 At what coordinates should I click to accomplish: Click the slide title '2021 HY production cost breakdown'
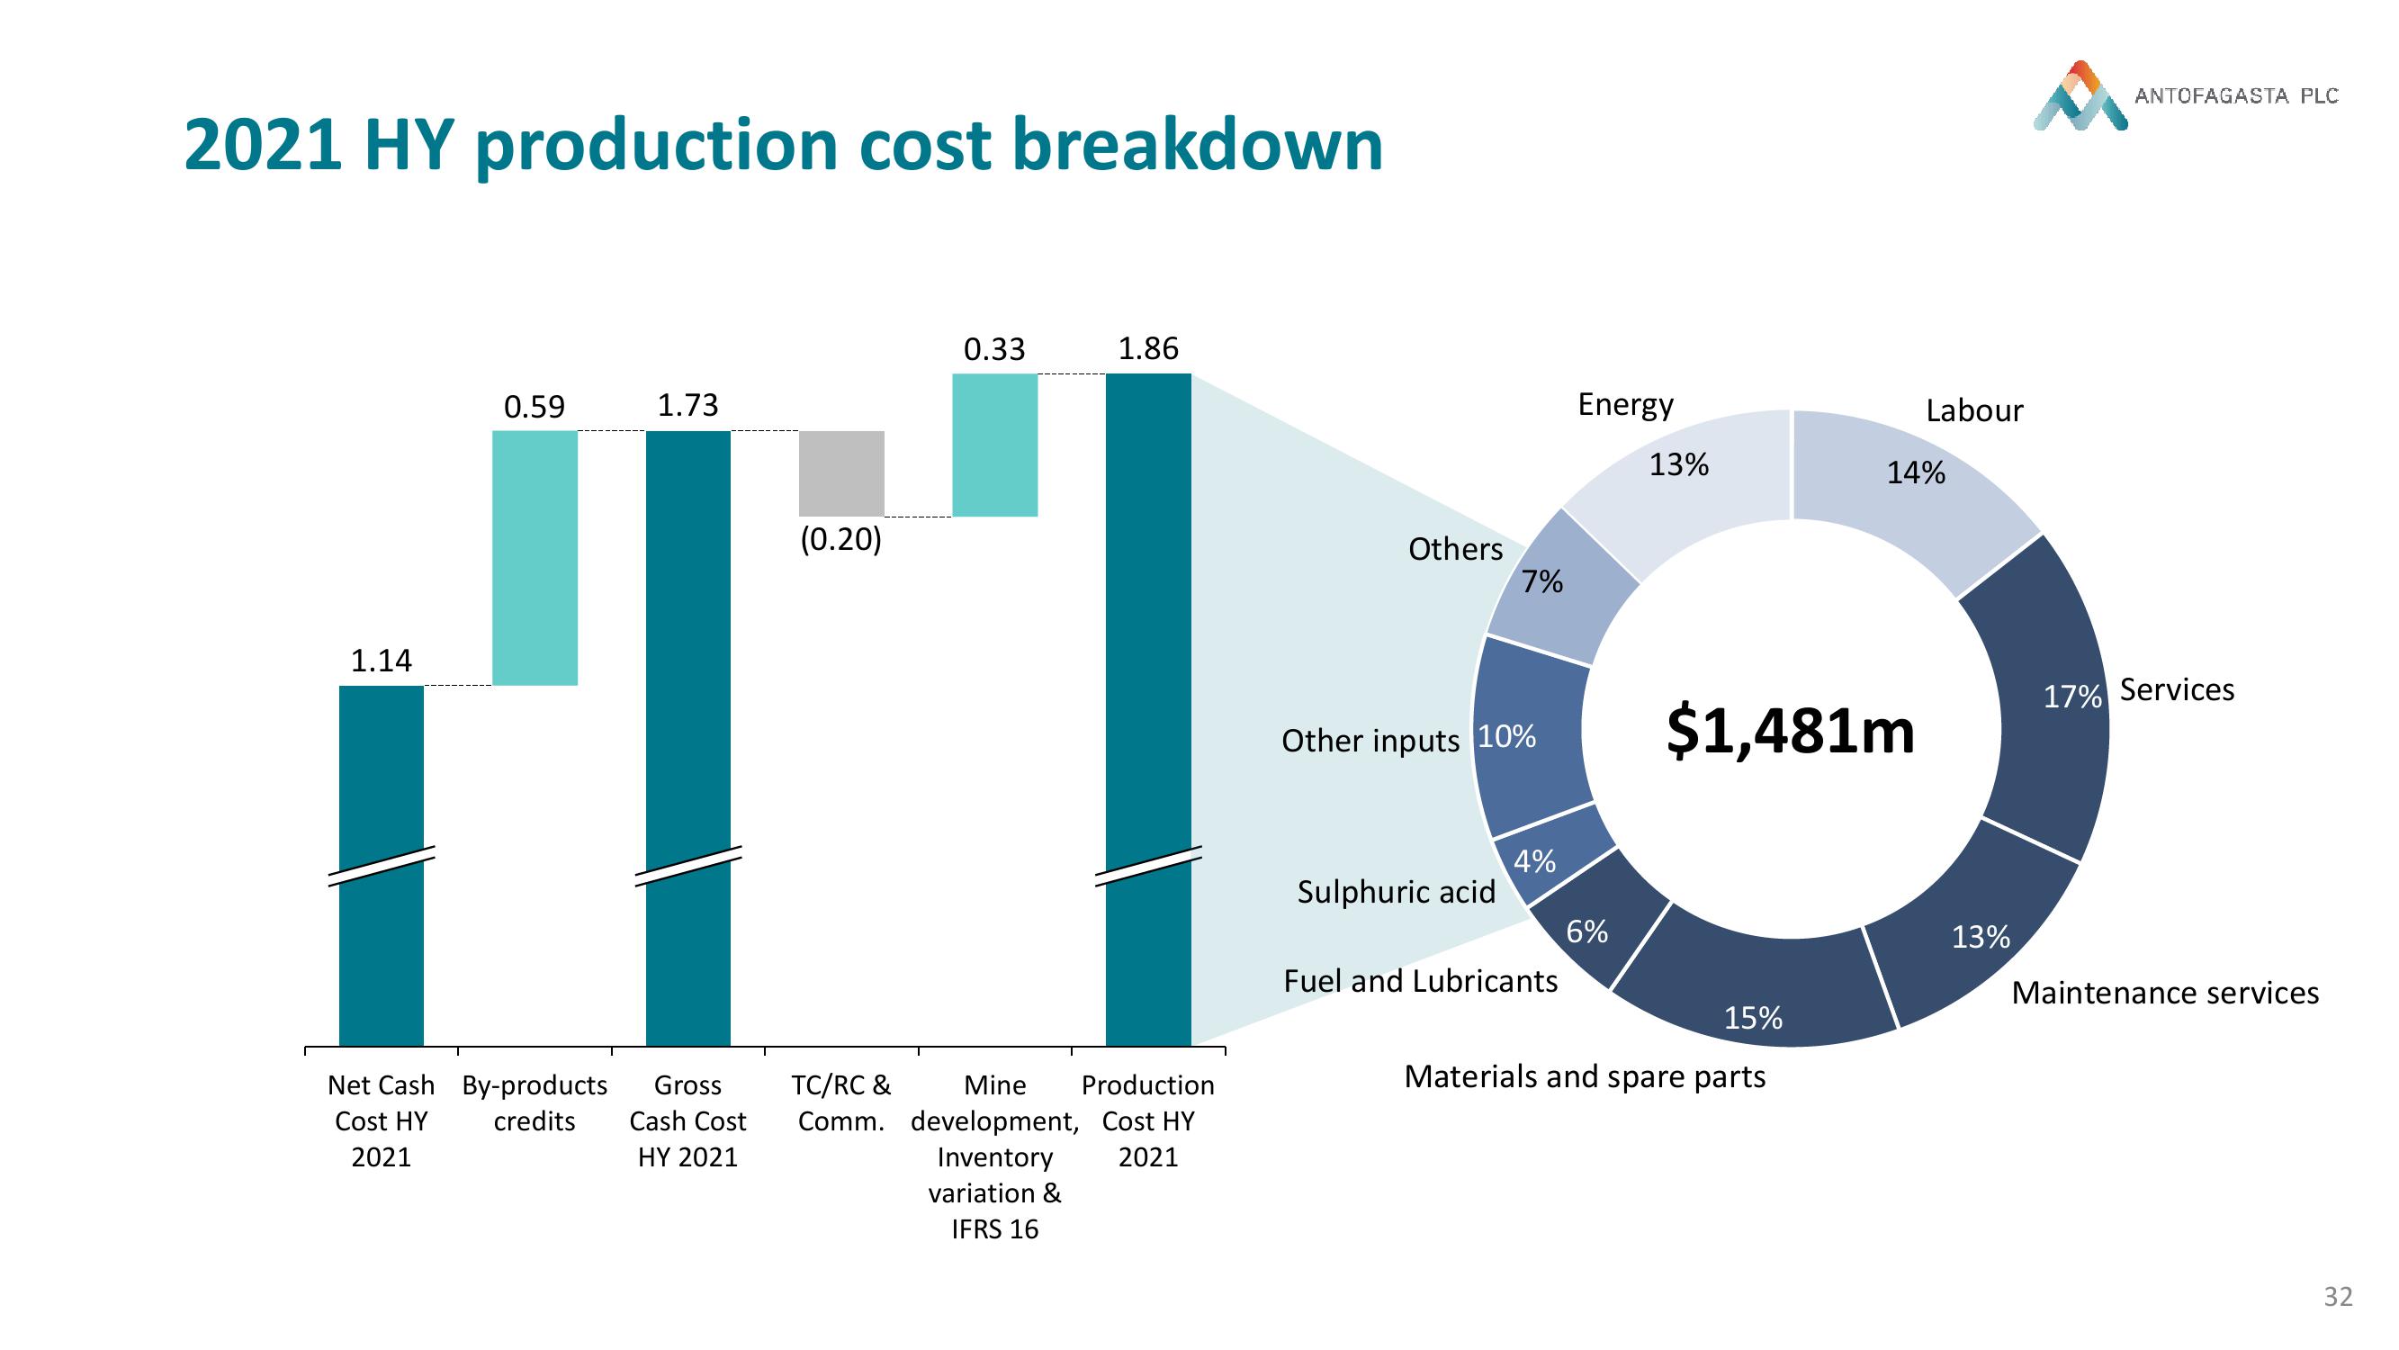click(783, 145)
